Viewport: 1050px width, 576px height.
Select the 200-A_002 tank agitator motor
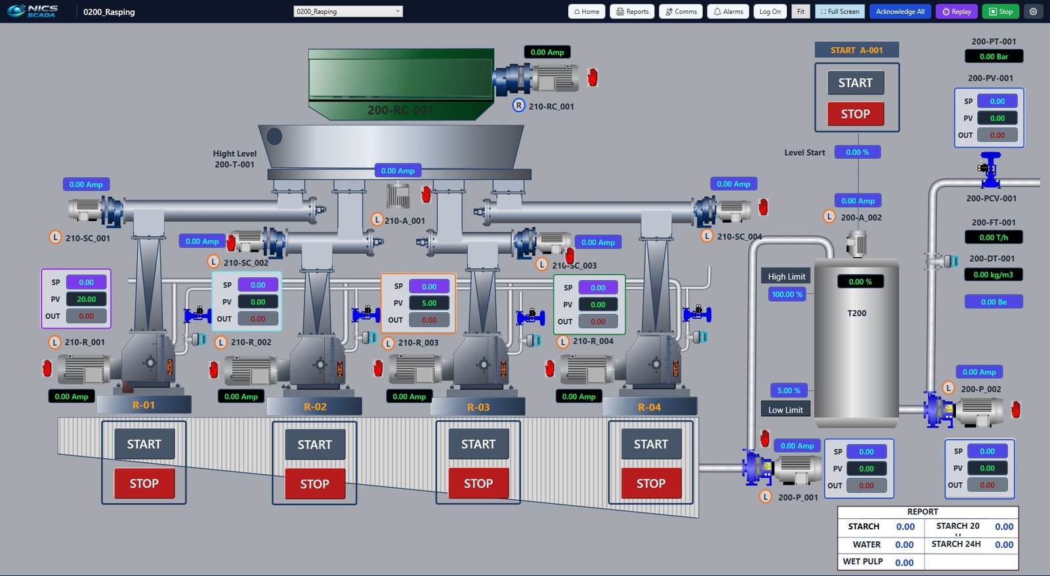856,243
